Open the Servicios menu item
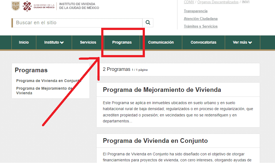275x163 pixels. coord(88,42)
